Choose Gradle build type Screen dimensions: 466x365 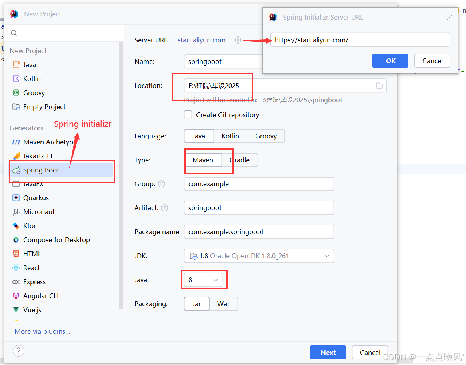point(240,160)
